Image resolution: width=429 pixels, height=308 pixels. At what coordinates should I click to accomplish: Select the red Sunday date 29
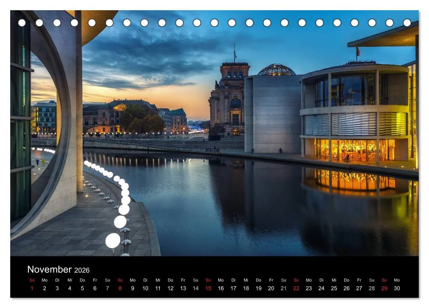pos(384,288)
